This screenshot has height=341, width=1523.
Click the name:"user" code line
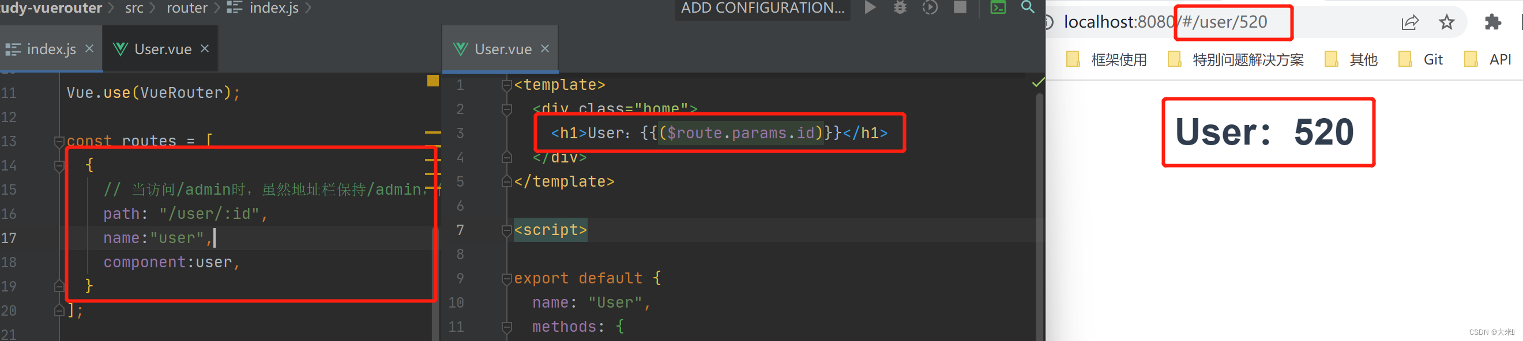(x=157, y=238)
